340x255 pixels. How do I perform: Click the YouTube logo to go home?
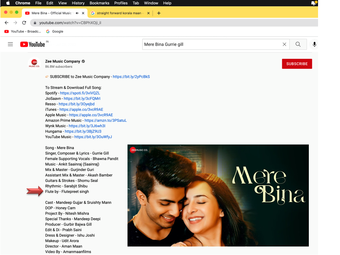coord(33,44)
